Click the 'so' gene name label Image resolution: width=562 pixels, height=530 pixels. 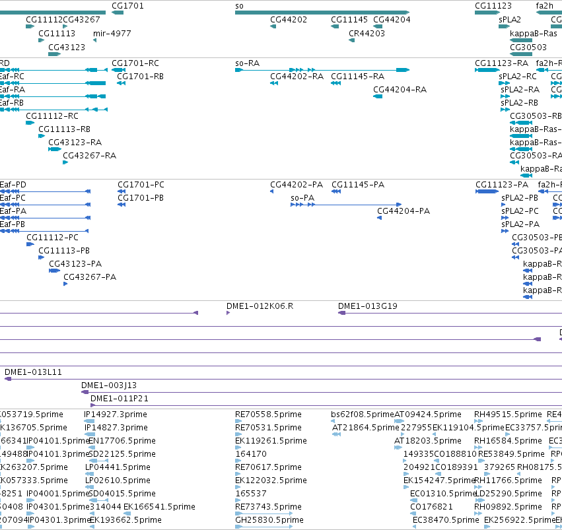point(239,6)
